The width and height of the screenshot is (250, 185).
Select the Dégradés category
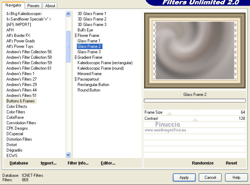coord(14,150)
